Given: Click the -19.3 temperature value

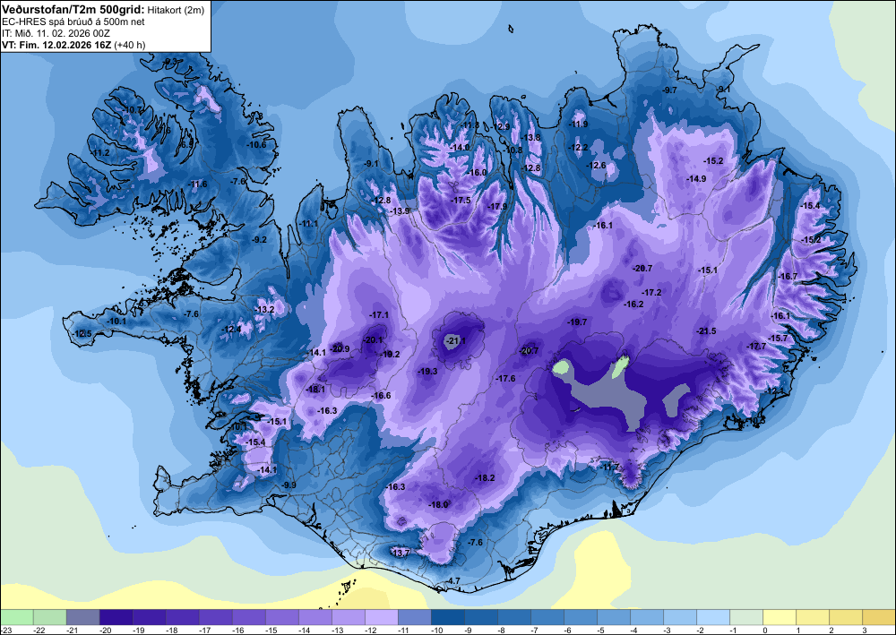Looking at the screenshot, I should pos(427,371).
